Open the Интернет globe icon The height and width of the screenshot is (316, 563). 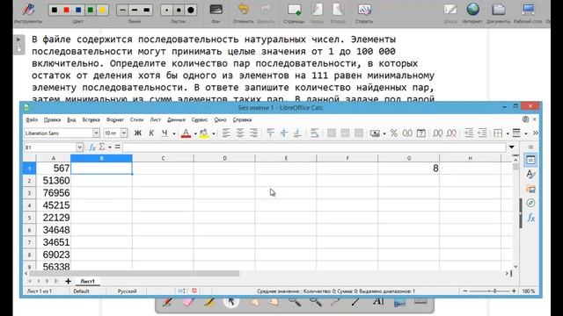(472, 10)
